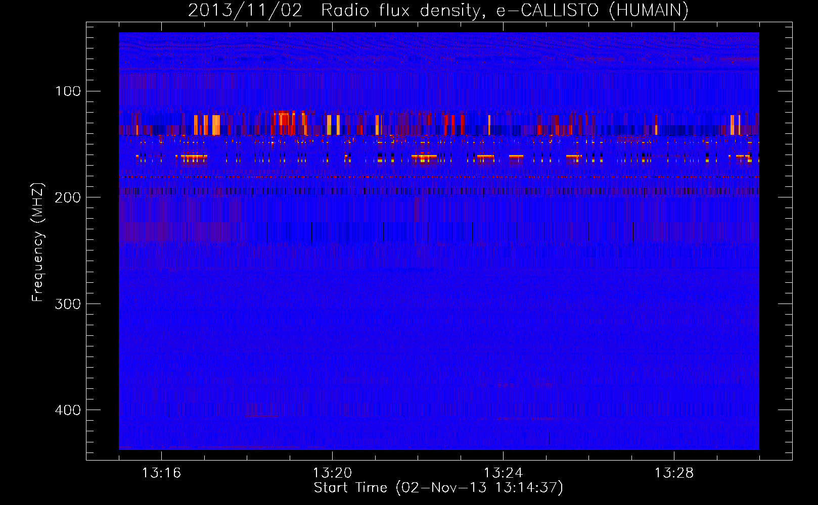This screenshot has width=818, height=505.
Task: Click the 'Frequency (MHZ)' axis label
Action: [38, 242]
